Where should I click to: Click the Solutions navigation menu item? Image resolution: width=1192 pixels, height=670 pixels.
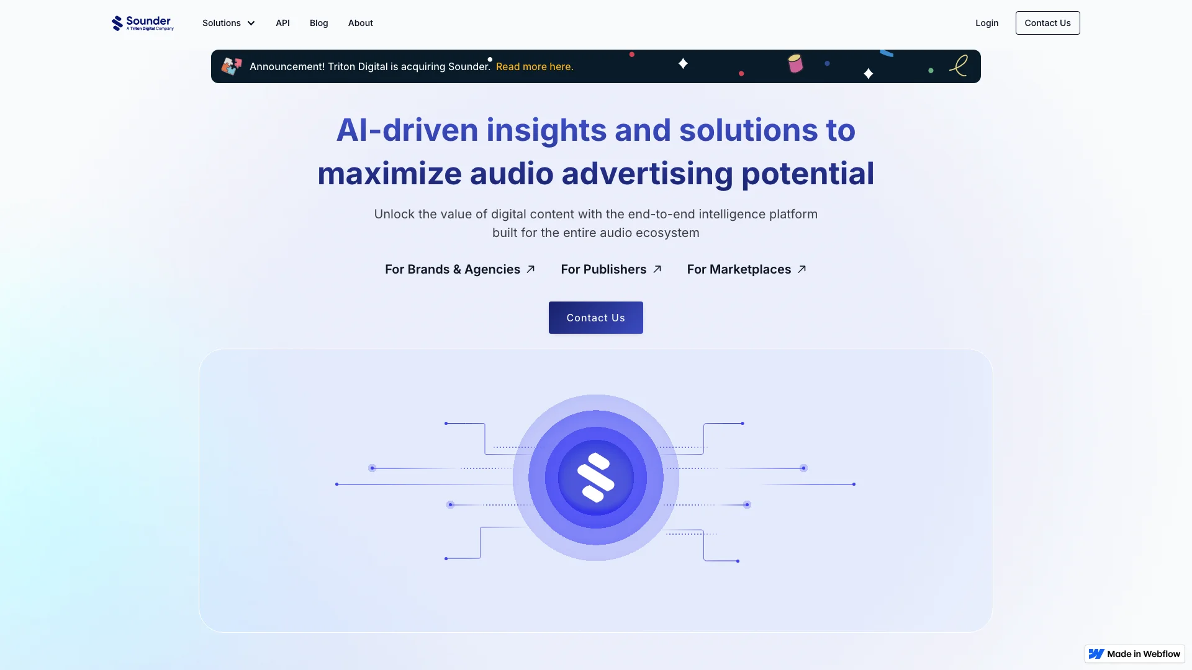[x=228, y=23]
